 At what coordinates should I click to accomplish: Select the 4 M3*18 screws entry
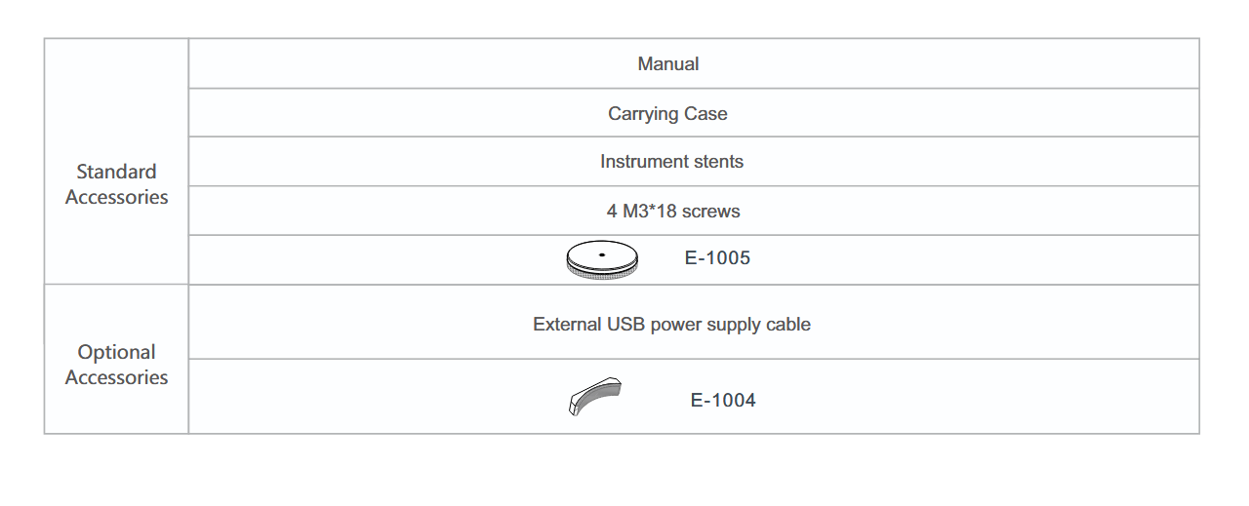673,211
